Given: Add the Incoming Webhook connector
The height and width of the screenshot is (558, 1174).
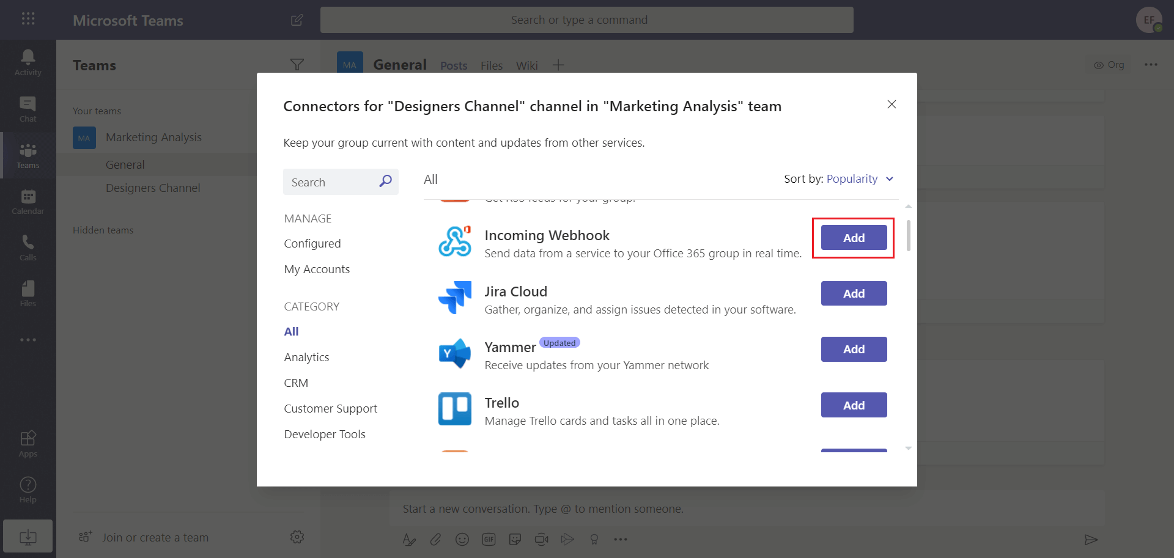Looking at the screenshot, I should click(x=853, y=238).
